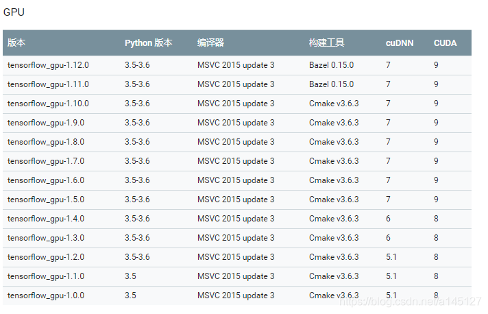This screenshot has height=314, width=488.
Task: Select the tensorflow_gpu-1.10.0 cell
Action: pyautogui.click(x=48, y=104)
